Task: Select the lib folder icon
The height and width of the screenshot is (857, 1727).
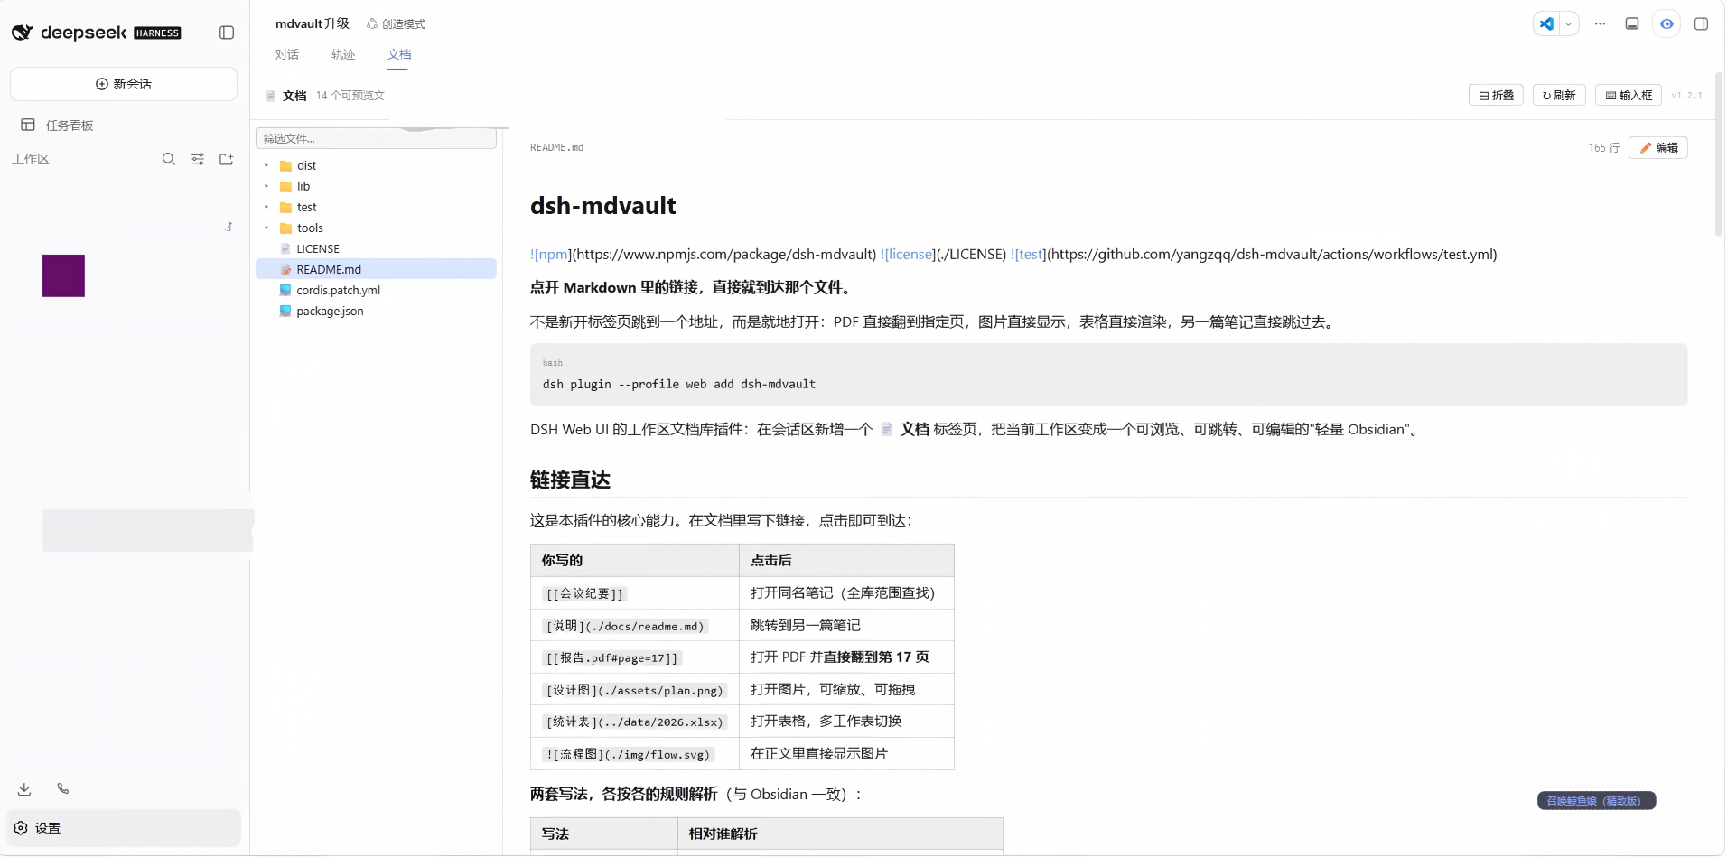Action: click(x=285, y=187)
